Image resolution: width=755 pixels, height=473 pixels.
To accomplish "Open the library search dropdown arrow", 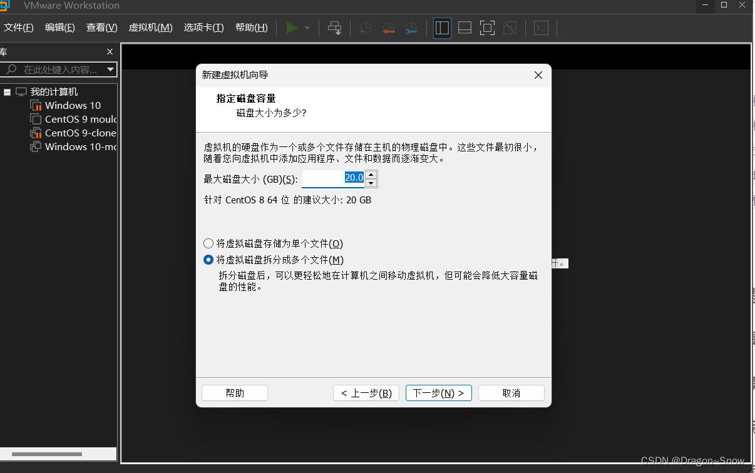I will pyautogui.click(x=110, y=69).
